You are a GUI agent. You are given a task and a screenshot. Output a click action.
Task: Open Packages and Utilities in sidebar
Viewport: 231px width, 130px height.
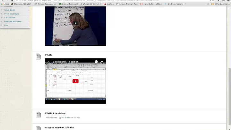13,22
